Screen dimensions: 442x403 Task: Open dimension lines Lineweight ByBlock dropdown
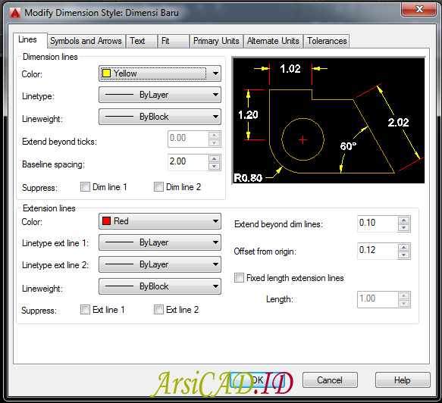tap(160, 117)
